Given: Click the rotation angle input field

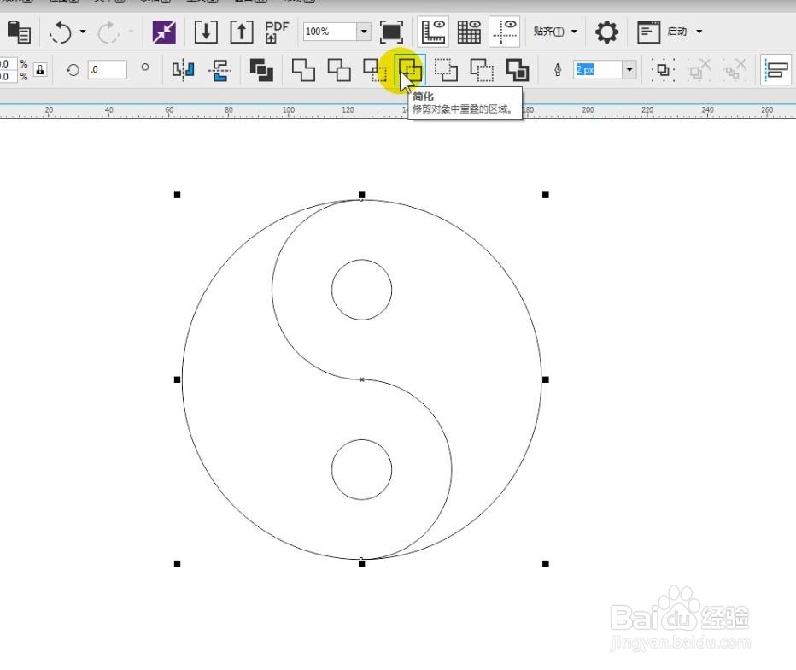Looking at the screenshot, I should coord(107,69).
